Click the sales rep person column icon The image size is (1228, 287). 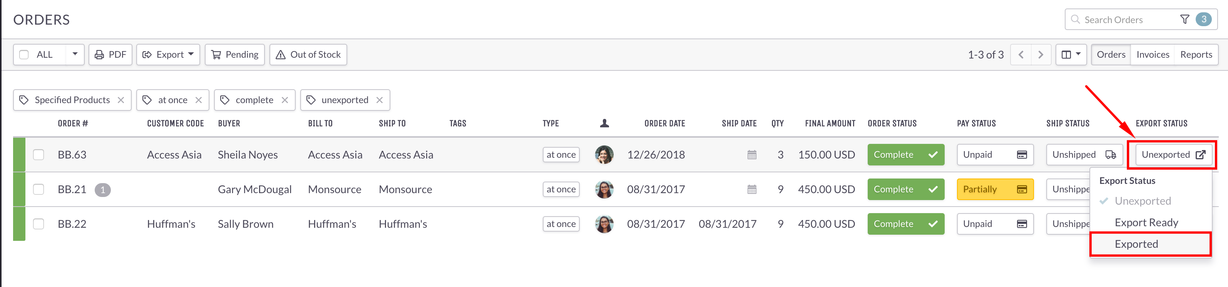[604, 123]
